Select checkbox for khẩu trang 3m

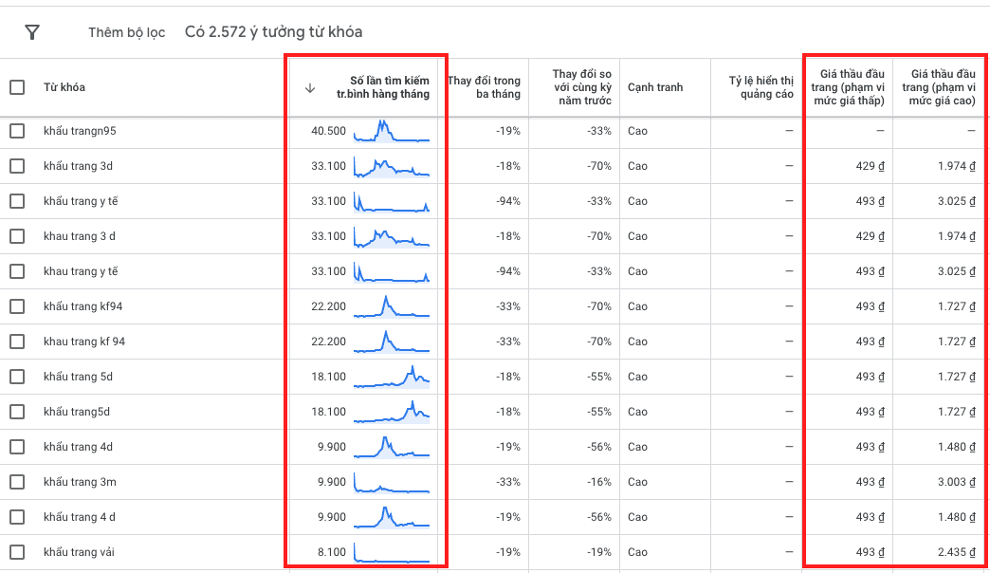click(x=17, y=481)
